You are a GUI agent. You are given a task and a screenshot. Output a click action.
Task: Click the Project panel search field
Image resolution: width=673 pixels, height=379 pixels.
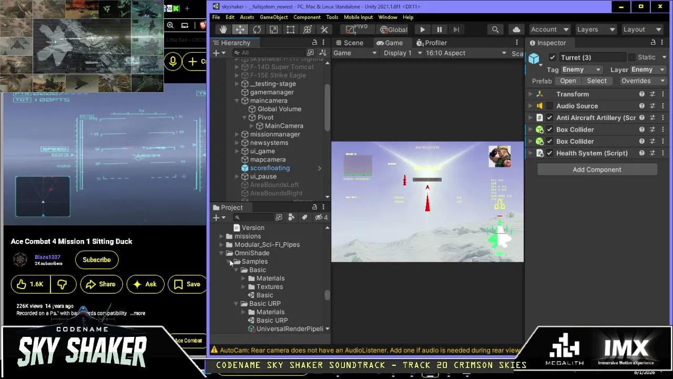(x=253, y=217)
